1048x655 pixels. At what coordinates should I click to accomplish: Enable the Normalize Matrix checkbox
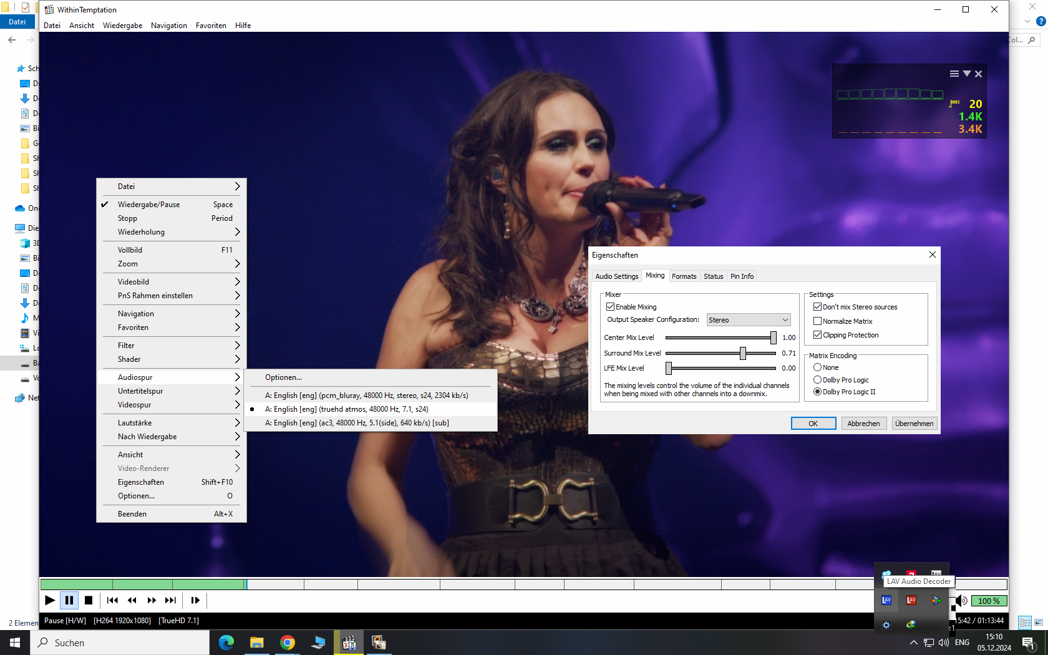pyautogui.click(x=817, y=321)
